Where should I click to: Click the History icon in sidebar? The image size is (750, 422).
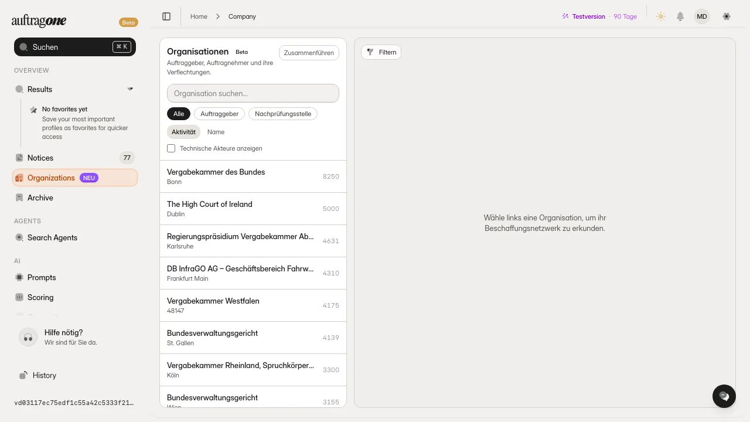click(23, 375)
